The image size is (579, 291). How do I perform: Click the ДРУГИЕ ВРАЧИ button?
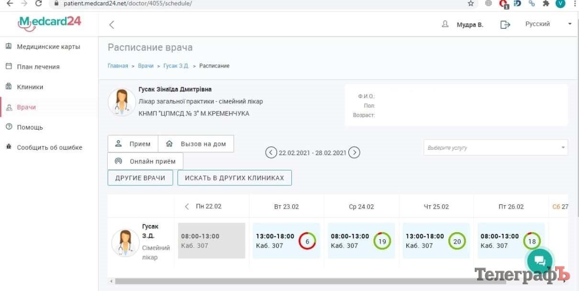pyautogui.click(x=140, y=178)
